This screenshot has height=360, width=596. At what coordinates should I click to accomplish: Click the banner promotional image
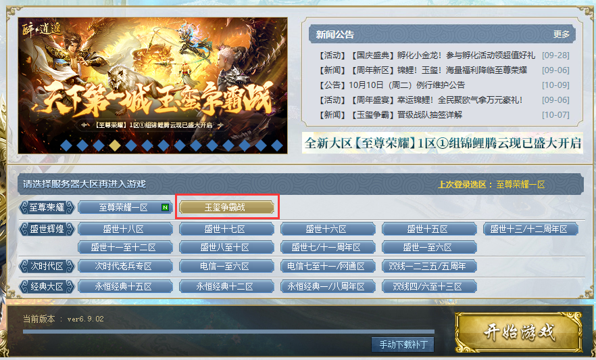coord(153,85)
